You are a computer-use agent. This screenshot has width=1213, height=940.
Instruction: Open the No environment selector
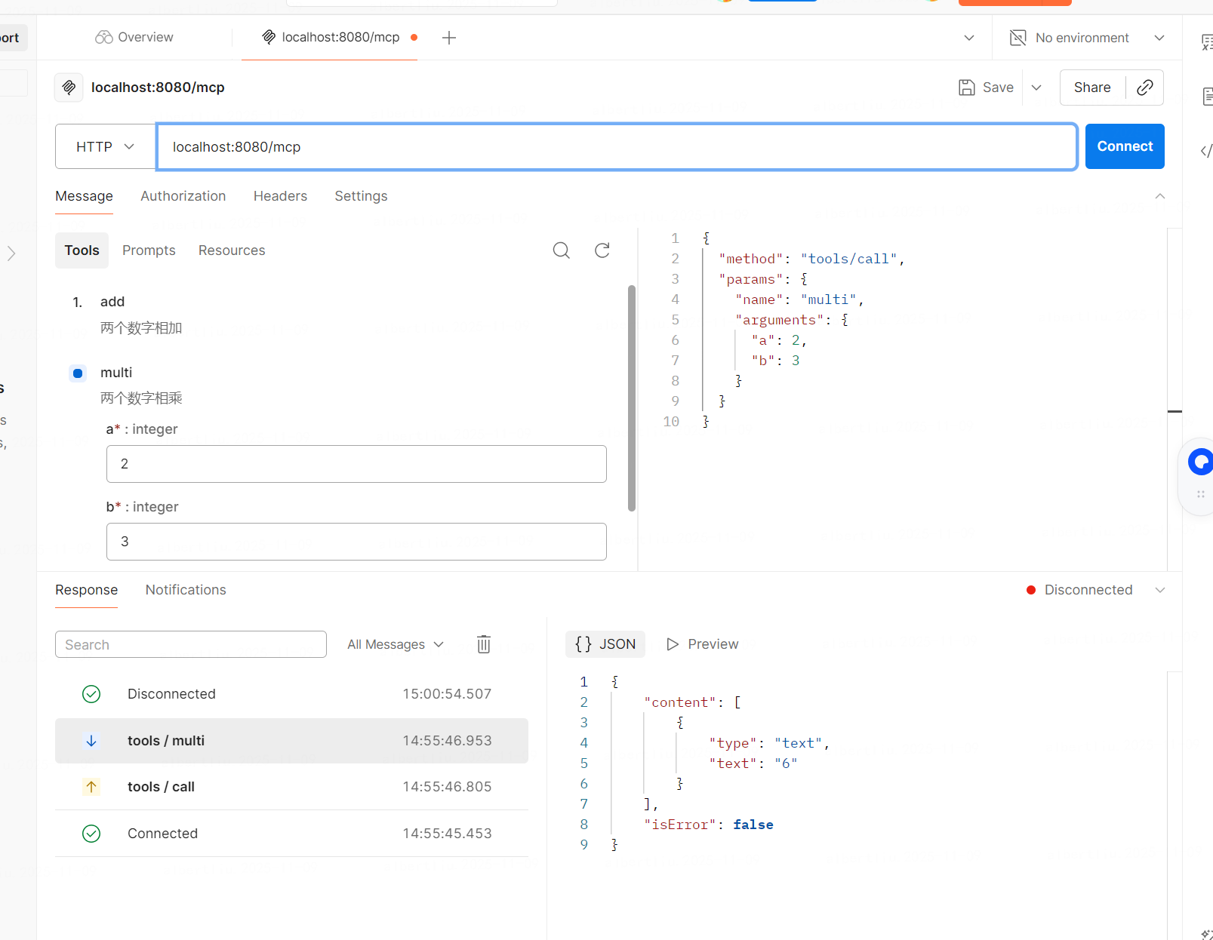(x=1087, y=38)
